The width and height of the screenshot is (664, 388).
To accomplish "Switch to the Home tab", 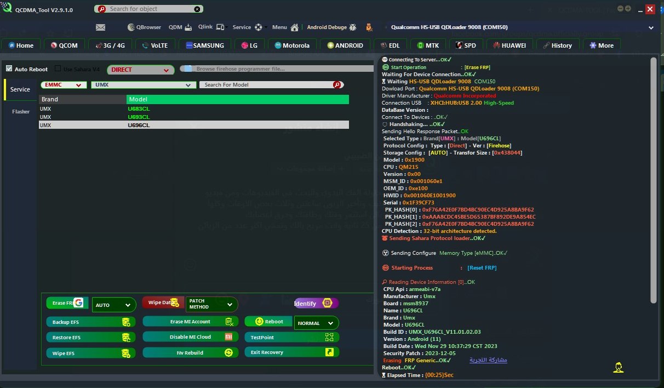I will tap(21, 45).
